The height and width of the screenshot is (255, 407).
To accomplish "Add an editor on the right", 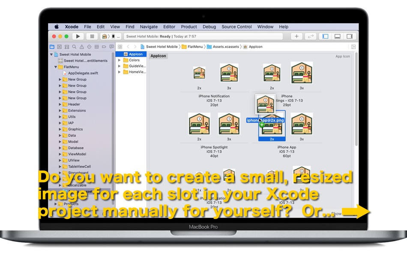I will coord(353,47).
